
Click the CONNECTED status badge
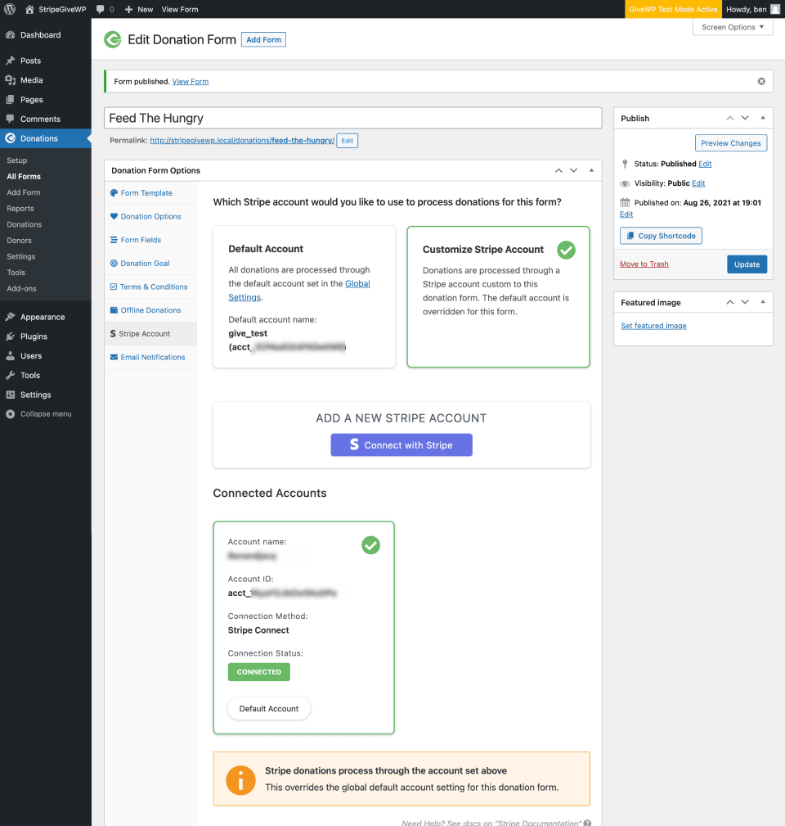pyautogui.click(x=259, y=672)
